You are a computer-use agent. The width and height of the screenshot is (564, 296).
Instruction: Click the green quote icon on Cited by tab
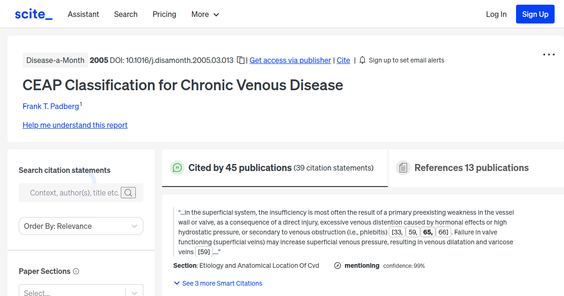tap(177, 168)
